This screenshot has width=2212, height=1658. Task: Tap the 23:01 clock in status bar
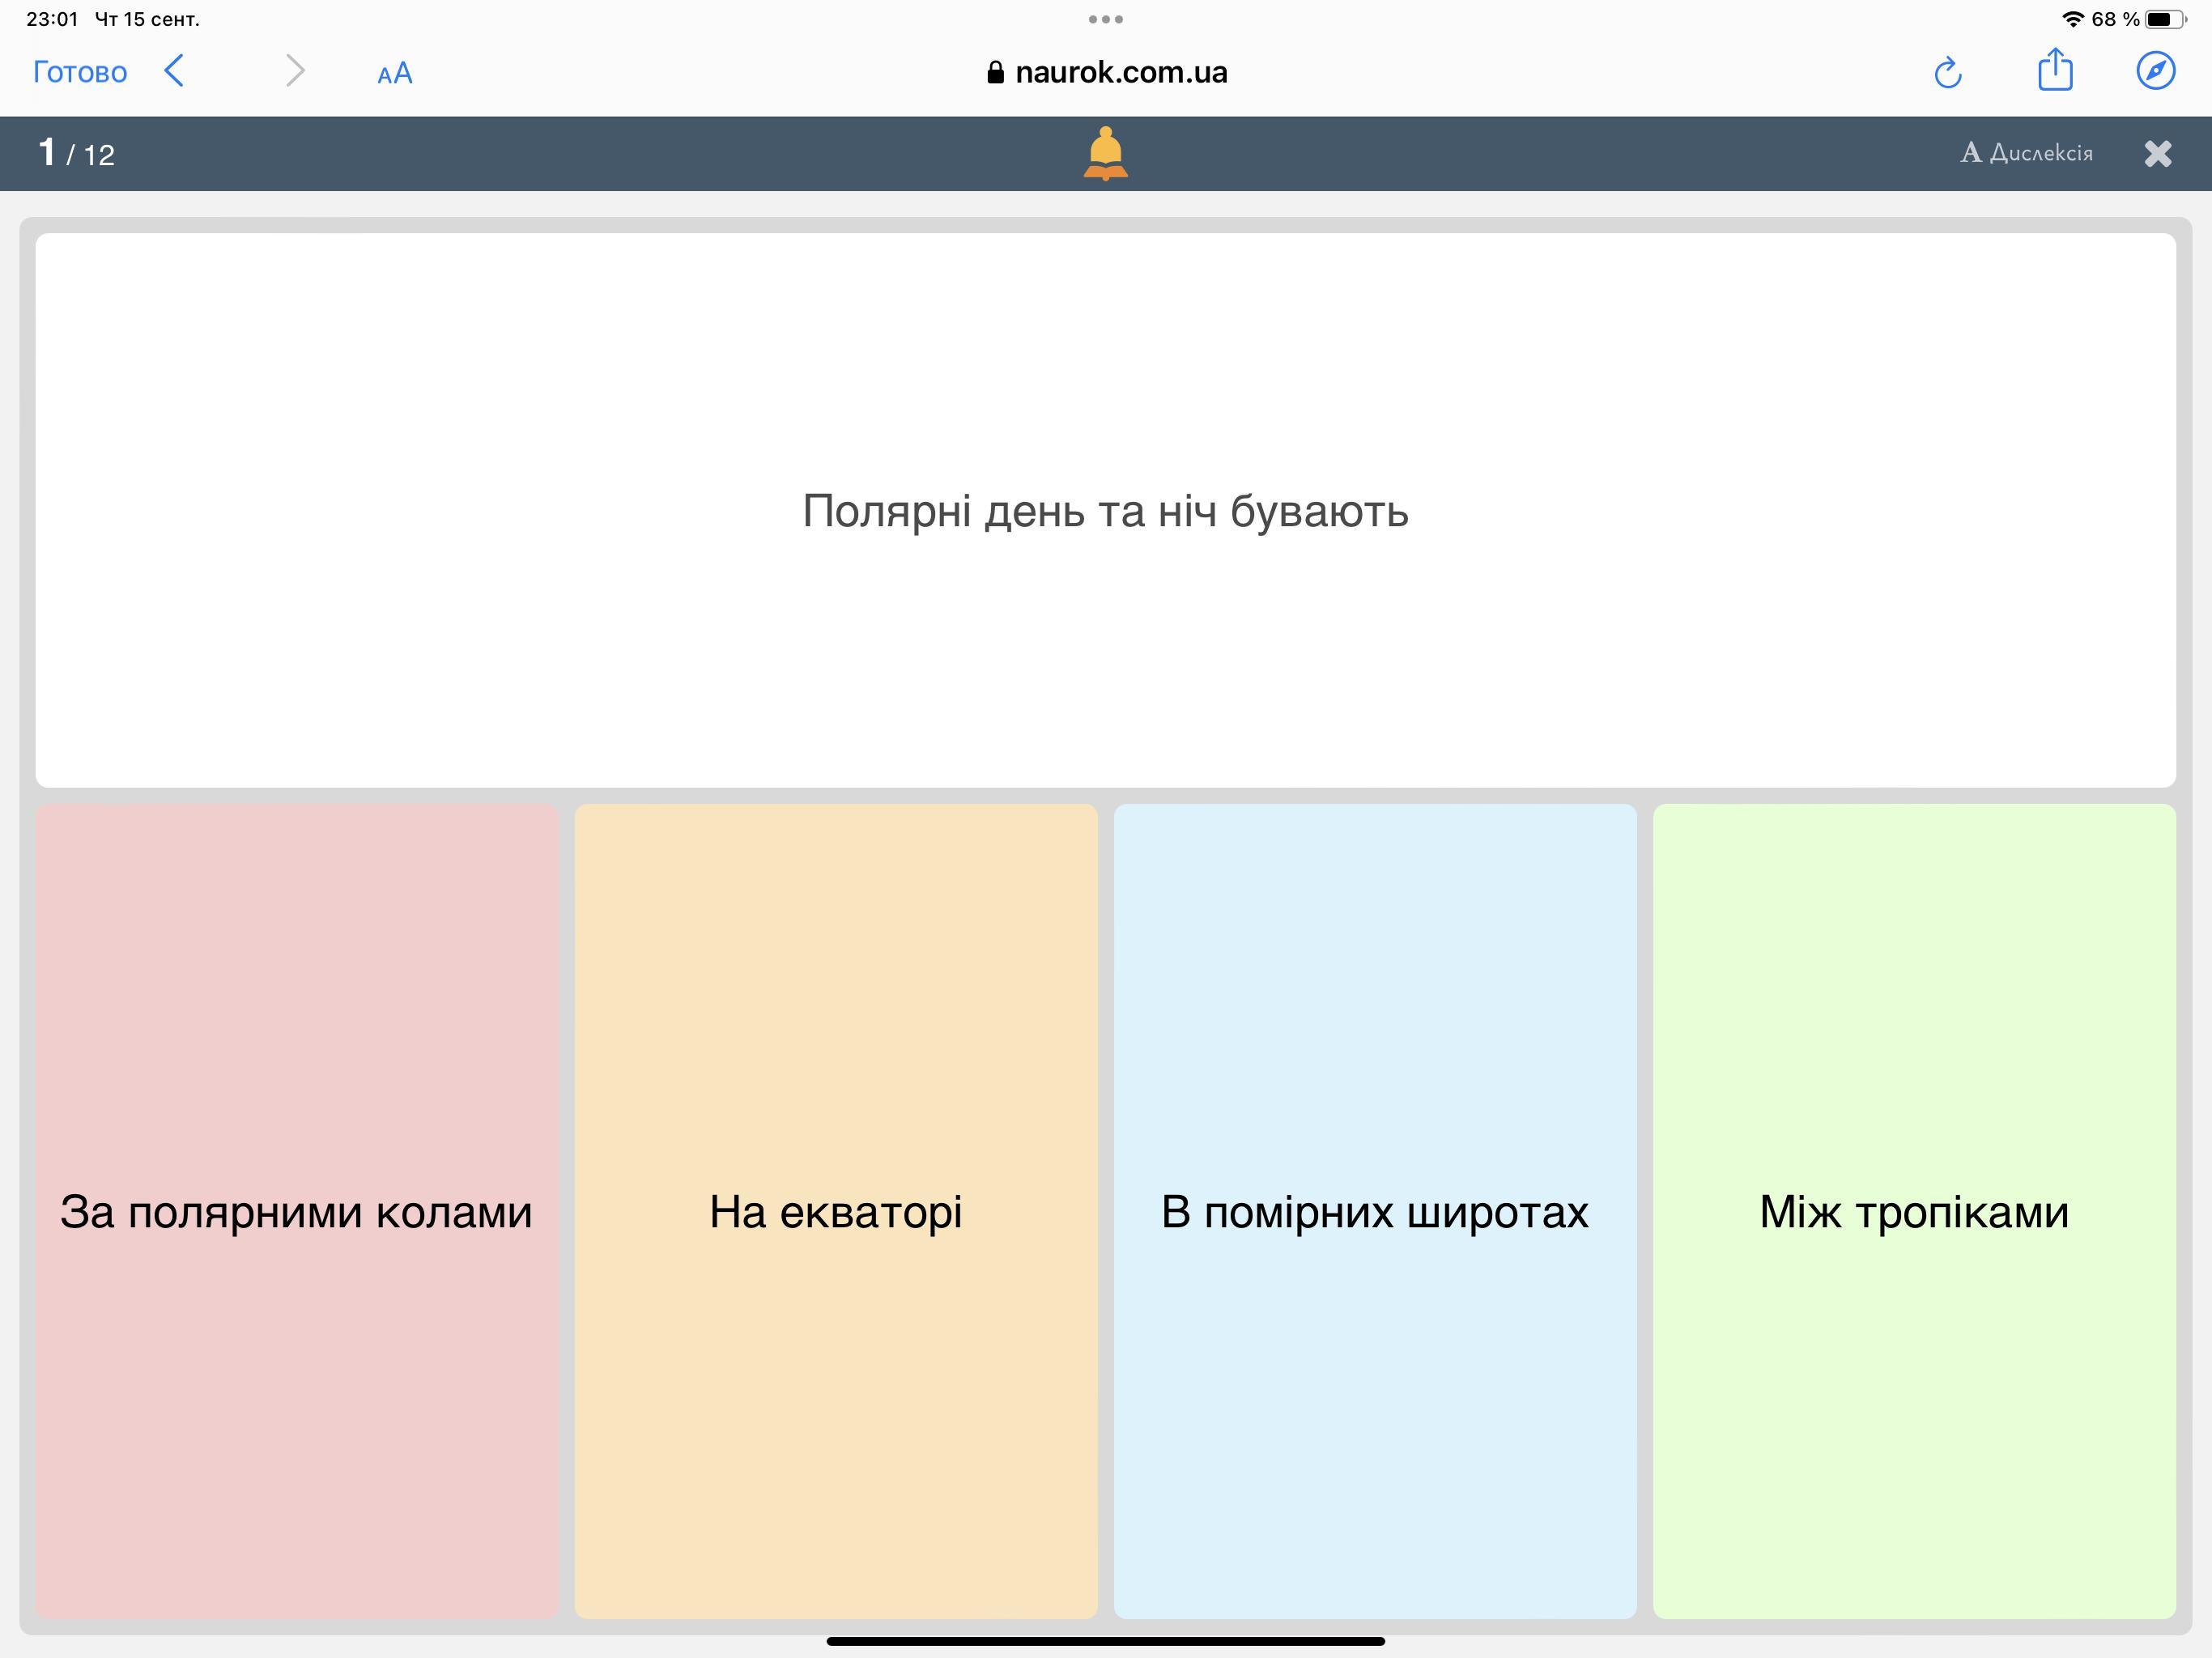52,19
